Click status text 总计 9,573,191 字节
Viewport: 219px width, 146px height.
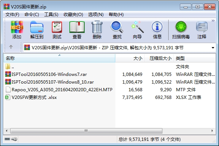pos(139,139)
